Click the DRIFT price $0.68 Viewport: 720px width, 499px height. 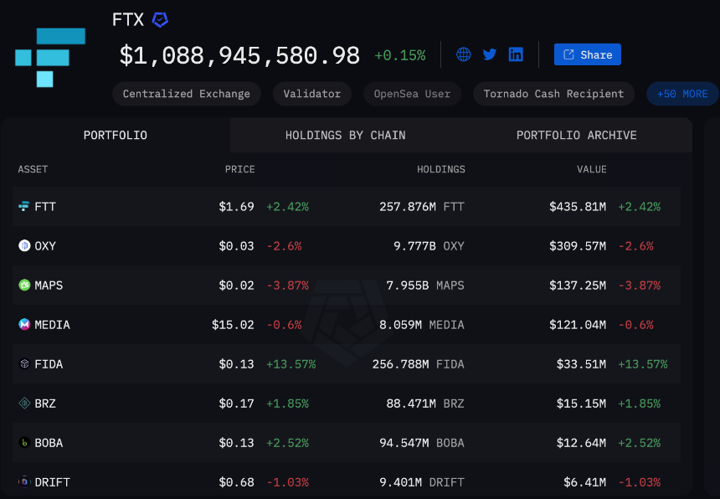(236, 482)
